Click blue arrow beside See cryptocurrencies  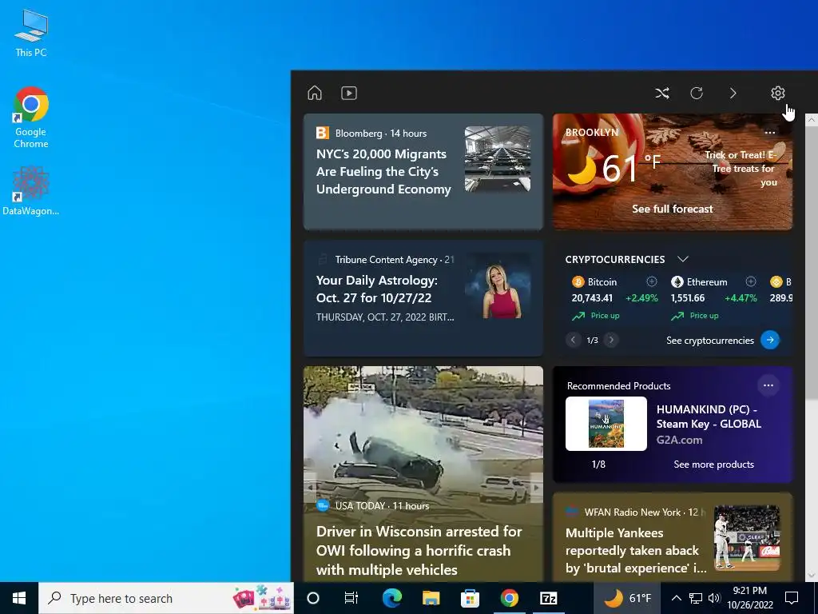[770, 340]
